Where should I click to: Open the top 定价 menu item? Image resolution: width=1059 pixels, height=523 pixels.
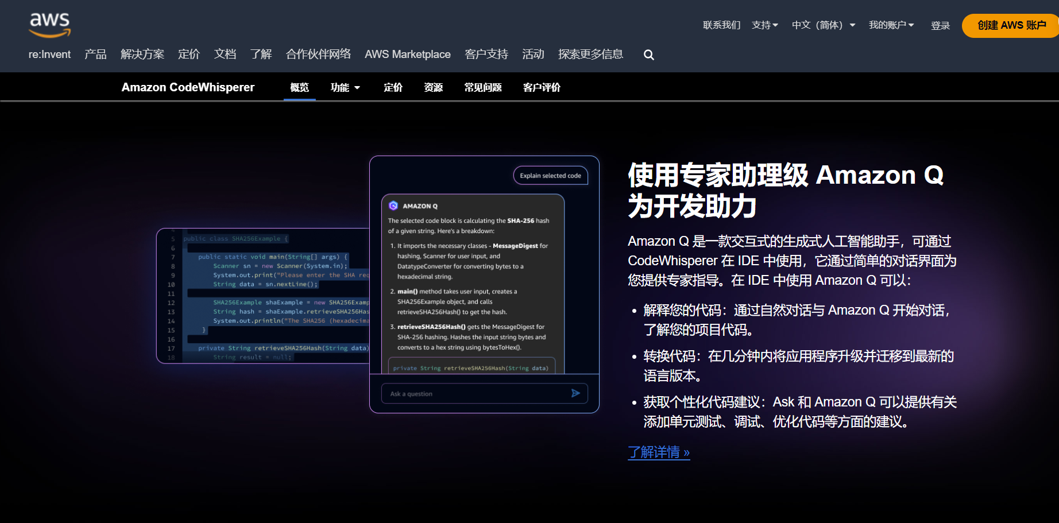pos(189,55)
